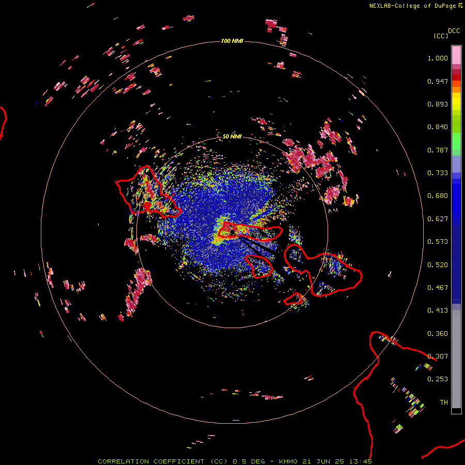Click the 0.680 legend value
This screenshot has width=465, height=465.
(x=438, y=196)
